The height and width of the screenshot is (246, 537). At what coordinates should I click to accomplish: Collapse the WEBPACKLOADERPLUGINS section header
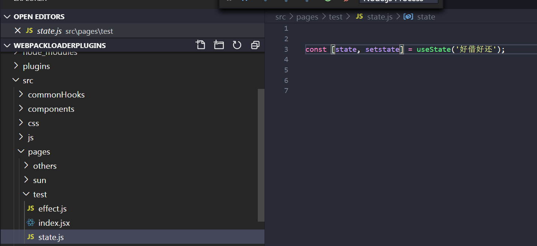[x=132, y=45]
